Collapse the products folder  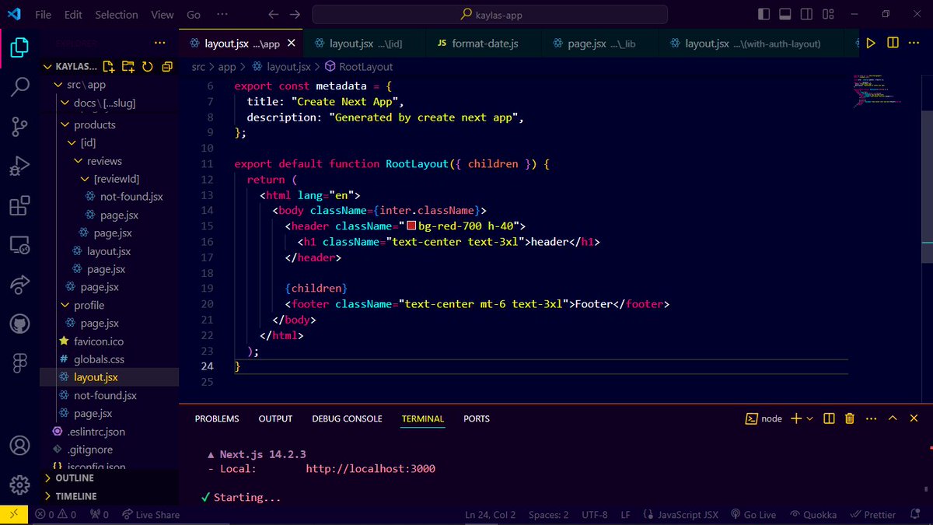tap(65, 124)
